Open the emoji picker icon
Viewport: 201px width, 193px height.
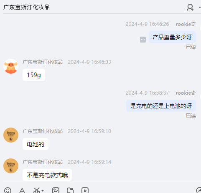(8, 190)
